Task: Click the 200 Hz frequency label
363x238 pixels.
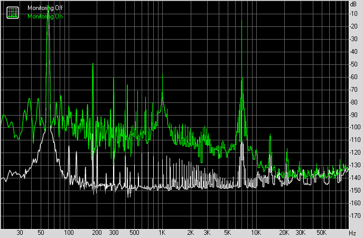Action: pyautogui.click(x=97, y=232)
